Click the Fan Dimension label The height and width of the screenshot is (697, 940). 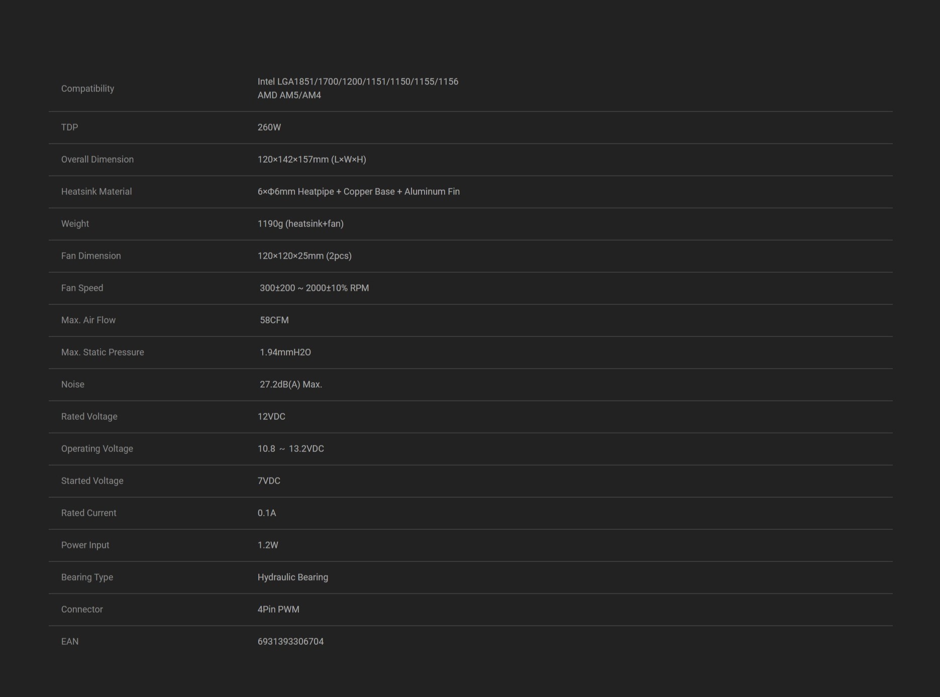[90, 256]
